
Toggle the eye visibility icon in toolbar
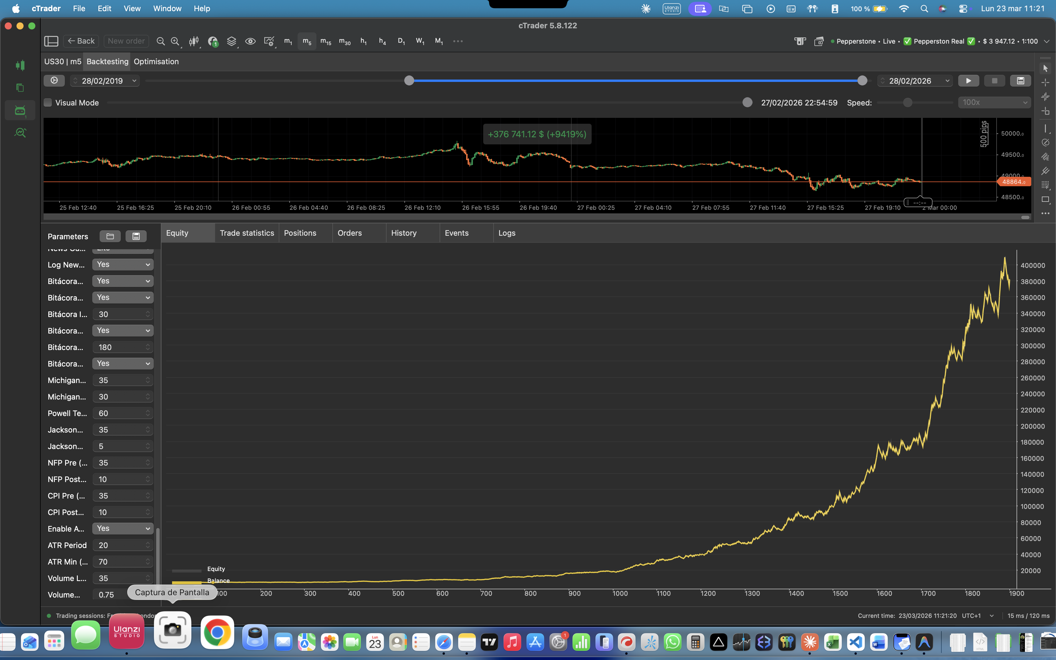[250, 41]
